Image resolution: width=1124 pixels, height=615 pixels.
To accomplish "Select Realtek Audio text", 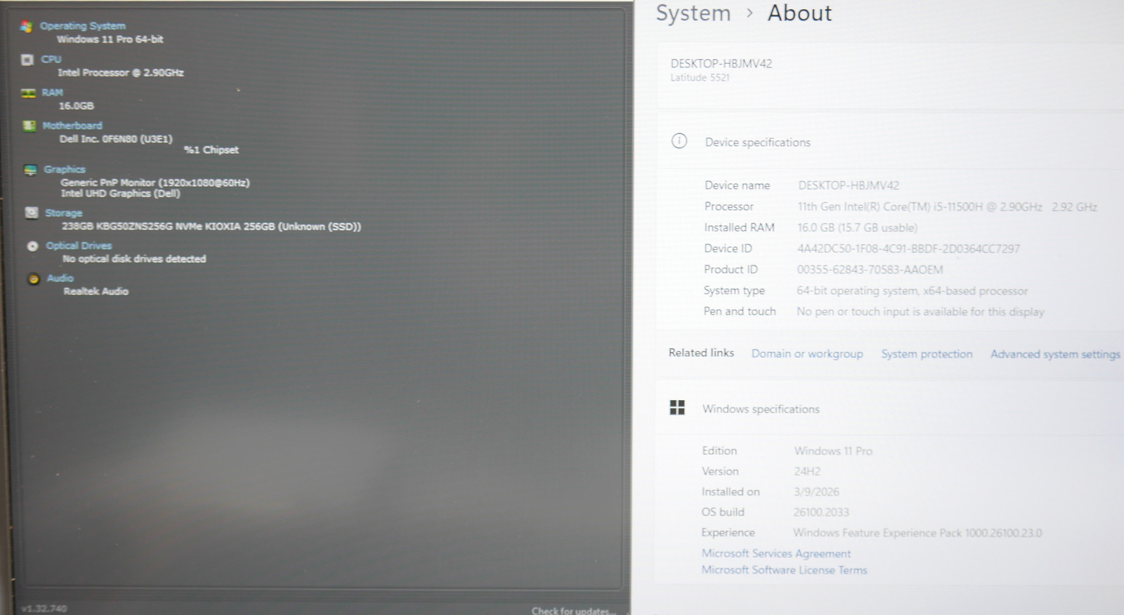I will coord(96,291).
